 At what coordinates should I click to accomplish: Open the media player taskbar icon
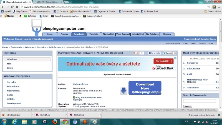point(34,122)
